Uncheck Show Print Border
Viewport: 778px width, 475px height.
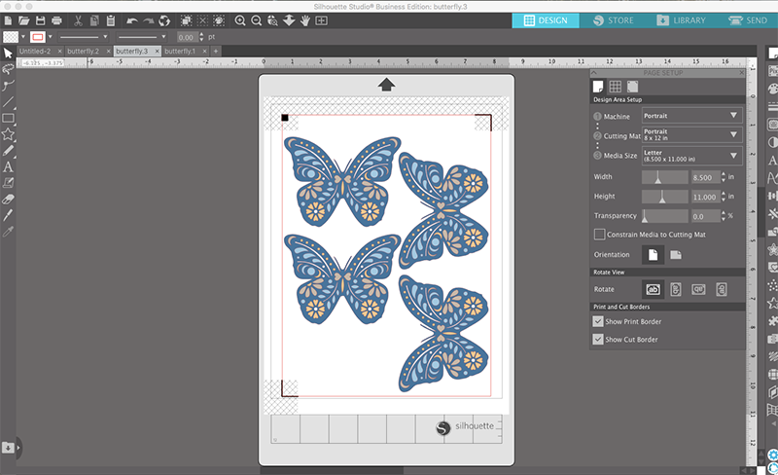tap(598, 321)
